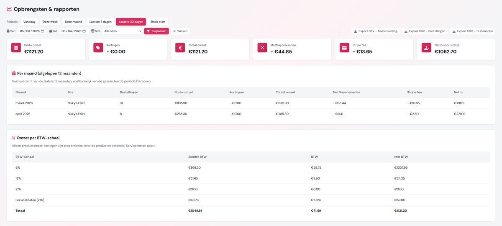The image size is (502, 226).
Task: Select the Deze week period
Action: coord(50,22)
